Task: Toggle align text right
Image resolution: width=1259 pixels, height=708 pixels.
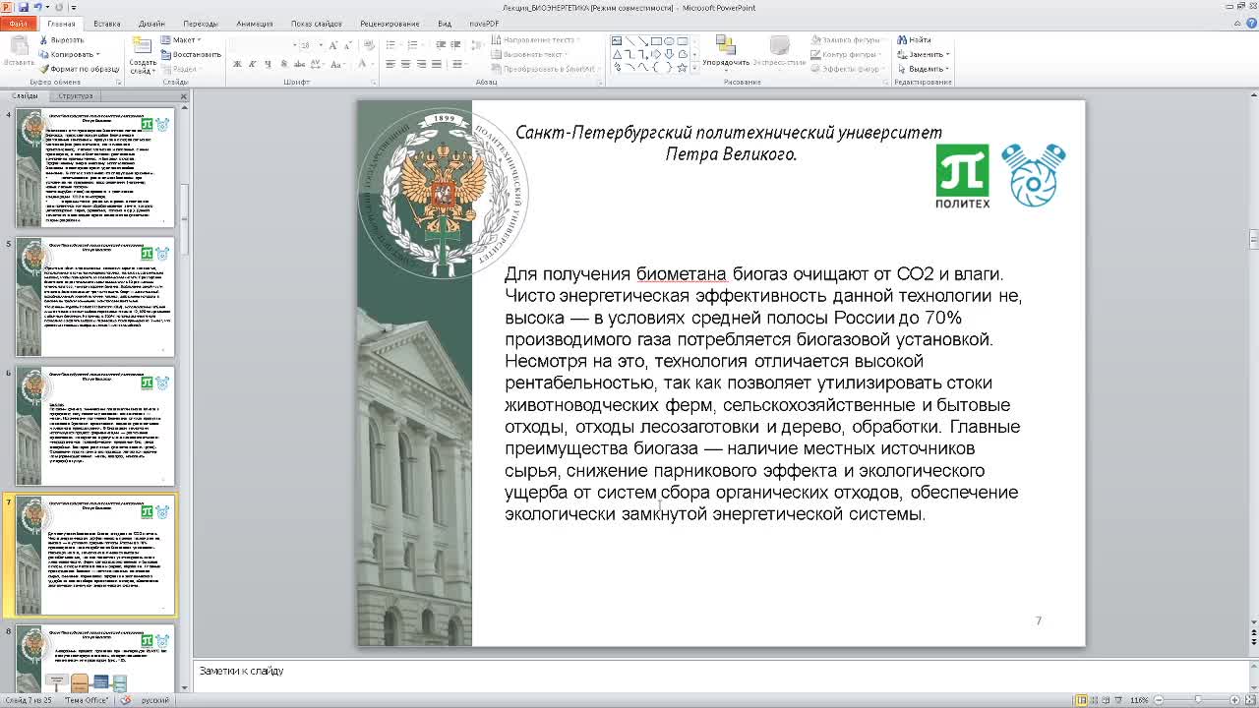Action: point(421,64)
